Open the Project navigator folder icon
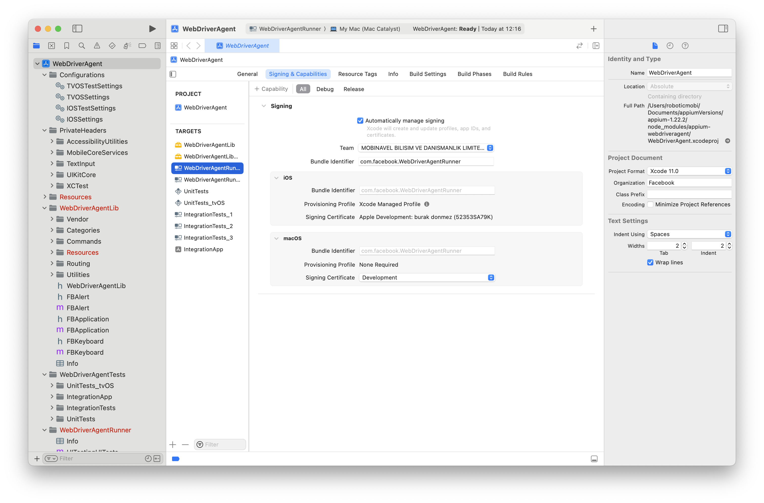 [x=36, y=46]
